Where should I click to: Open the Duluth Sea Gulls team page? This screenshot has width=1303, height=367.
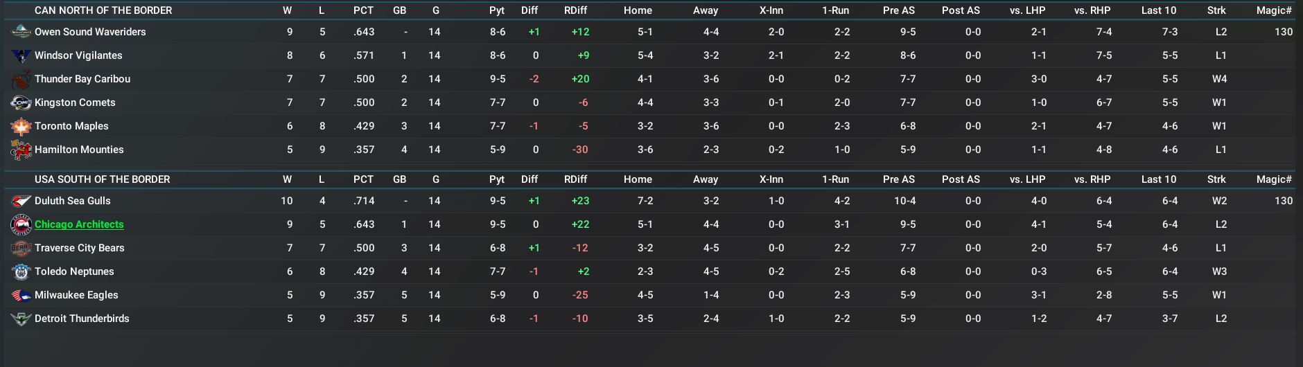(73, 201)
